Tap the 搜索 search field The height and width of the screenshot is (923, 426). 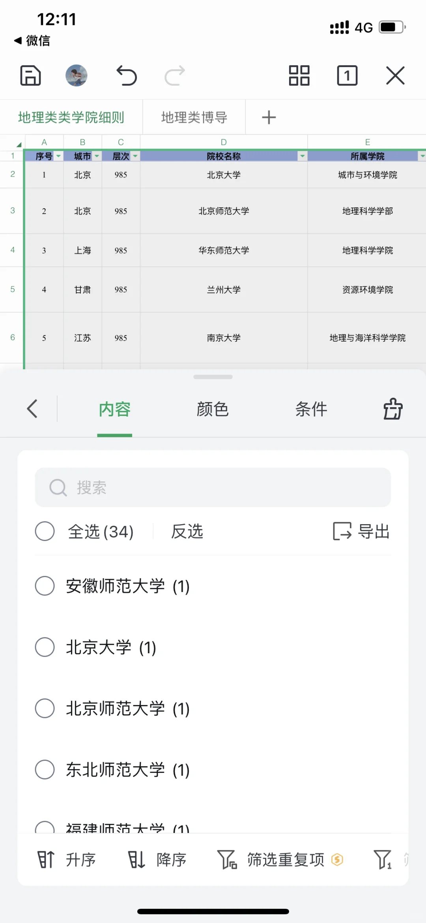[x=213, y=487]
